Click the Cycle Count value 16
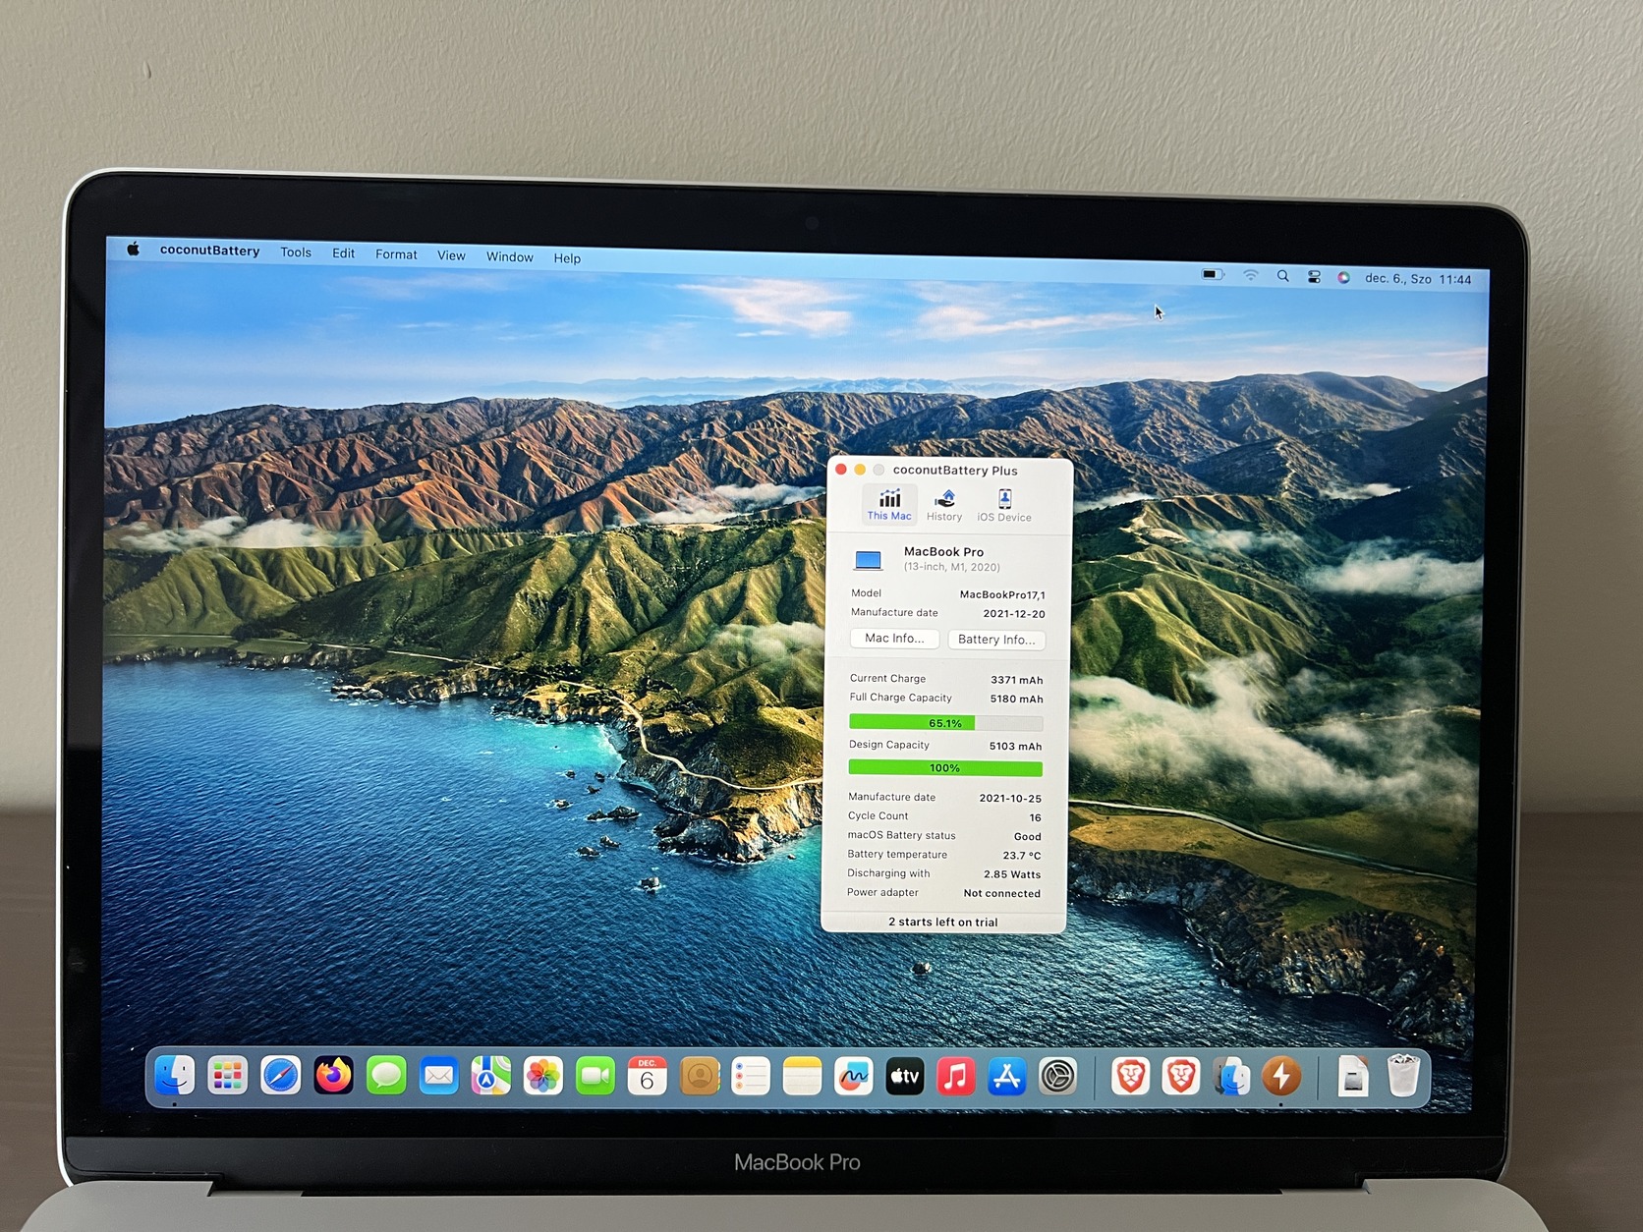Image resolution: width=1643 pixels, height=1232 pixels. click(x=1036, y=817)
